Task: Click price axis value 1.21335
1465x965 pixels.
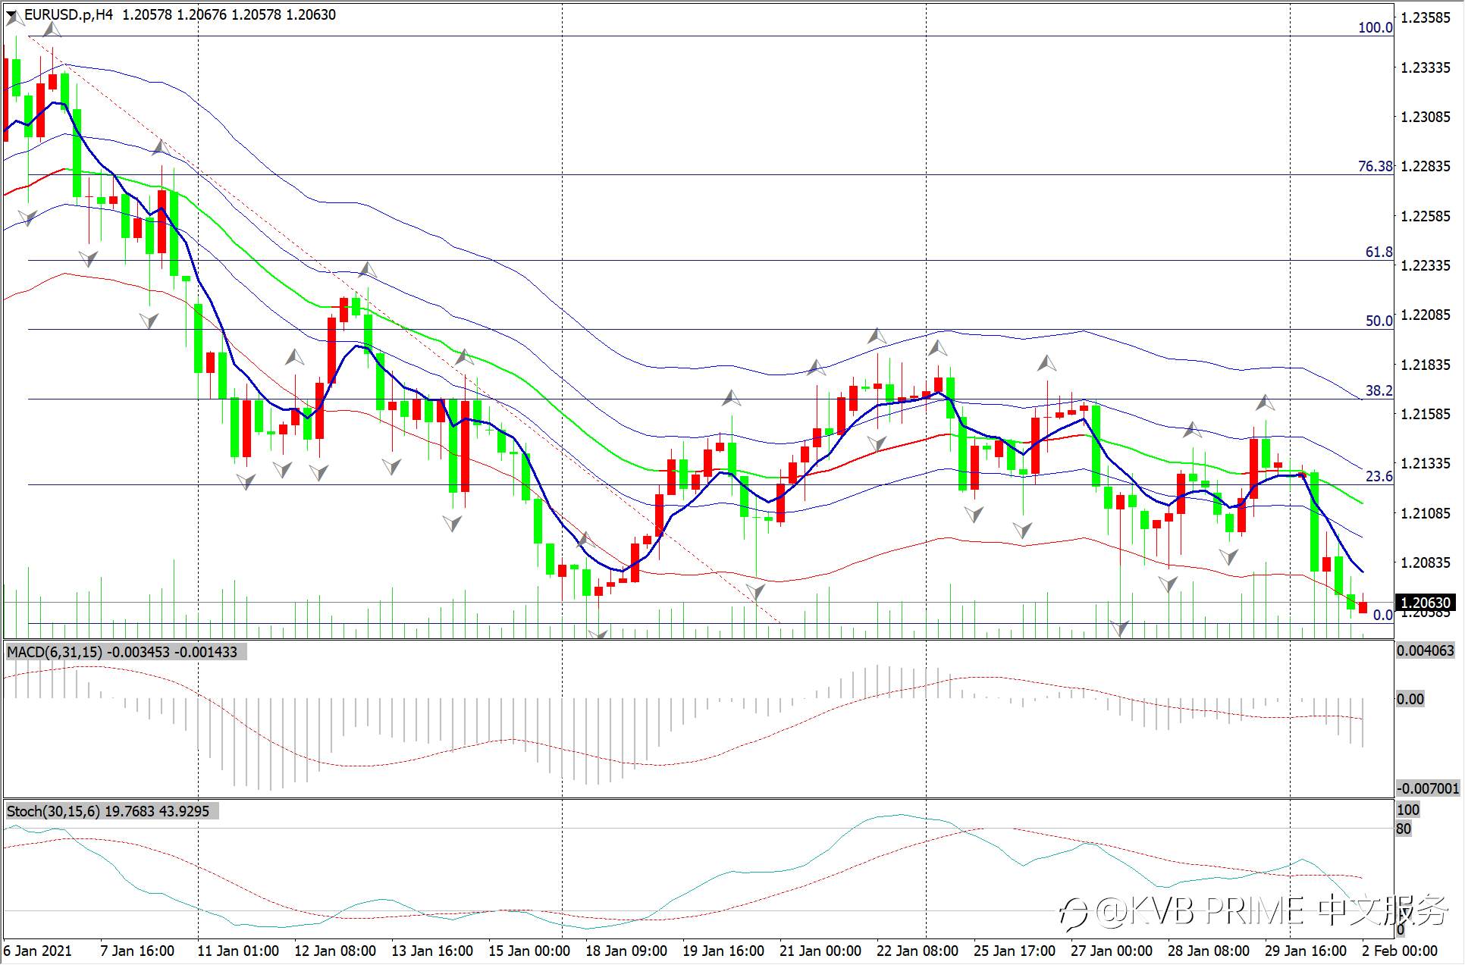Action: click(x=1426, y=463)
